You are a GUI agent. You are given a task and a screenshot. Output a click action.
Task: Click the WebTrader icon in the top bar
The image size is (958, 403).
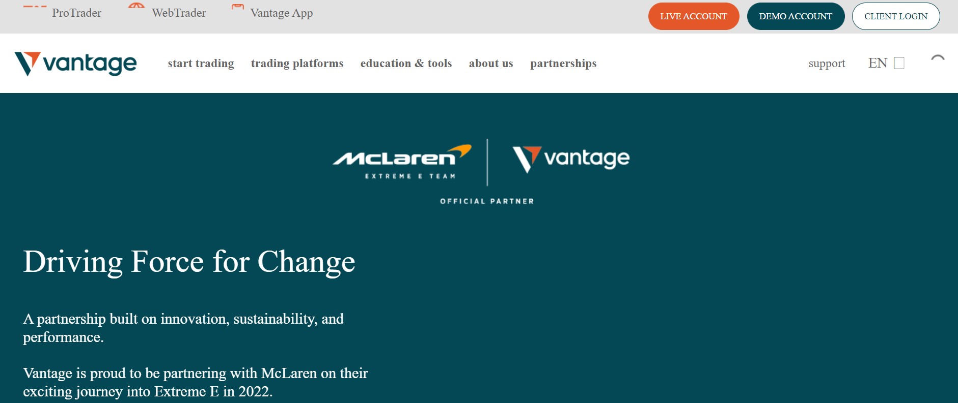[x=136, y=6]
